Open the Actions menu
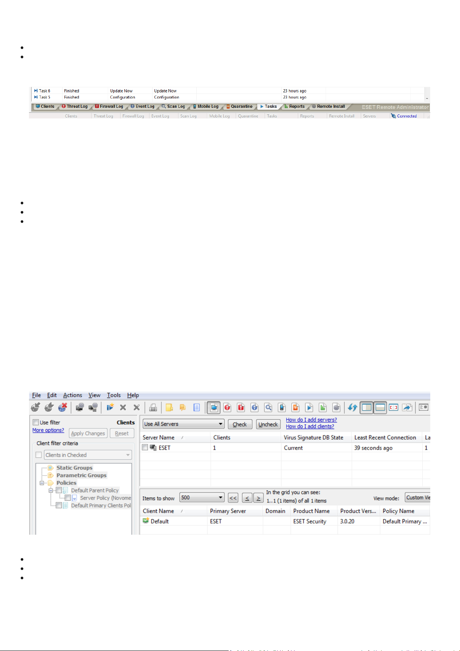 (73, 395)
